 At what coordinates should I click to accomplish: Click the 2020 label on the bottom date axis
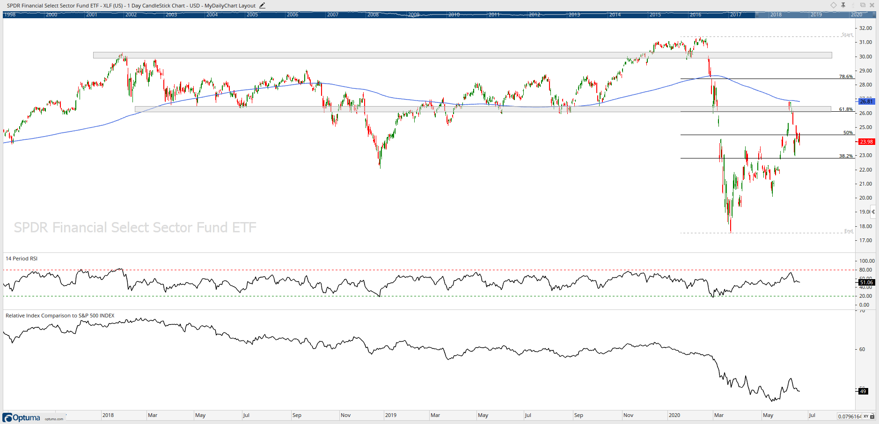[674, 415]
